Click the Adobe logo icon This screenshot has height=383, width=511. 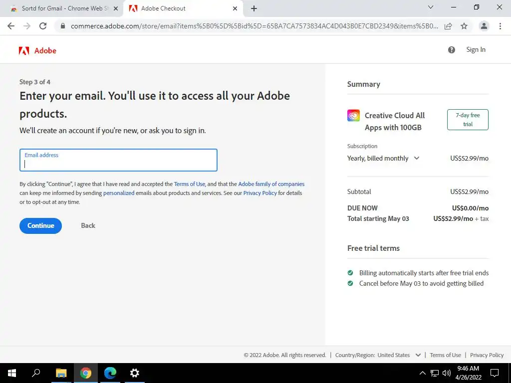[x=24, y=50]
